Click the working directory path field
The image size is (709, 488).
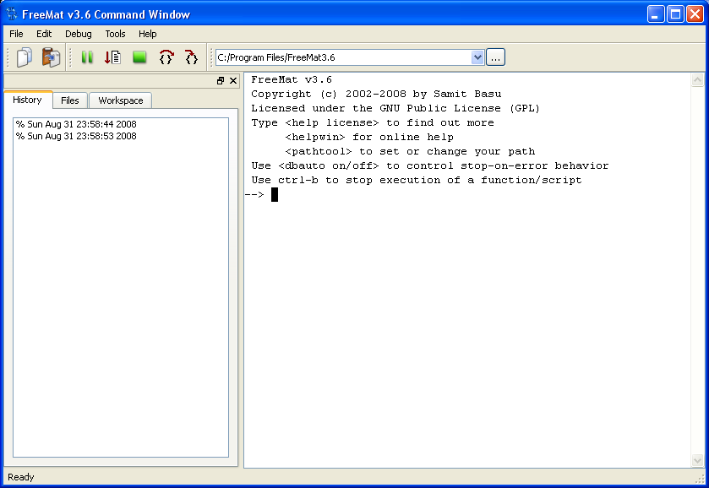[344, 57]
